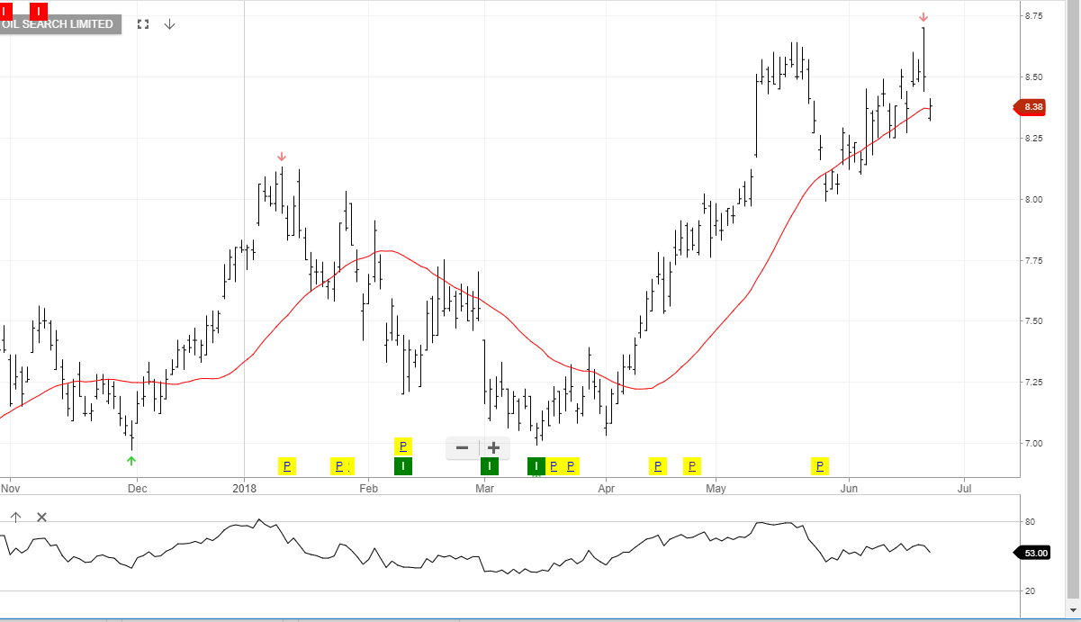
Task: Click the 7.00 price axis label
Action: 1033,444
